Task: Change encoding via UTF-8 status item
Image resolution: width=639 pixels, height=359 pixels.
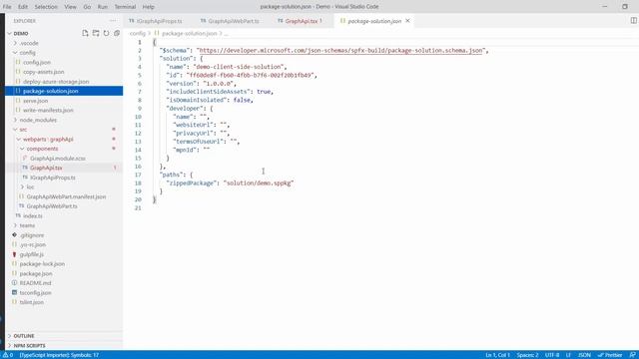Action: pyautogui.click(x=552, y=355)
